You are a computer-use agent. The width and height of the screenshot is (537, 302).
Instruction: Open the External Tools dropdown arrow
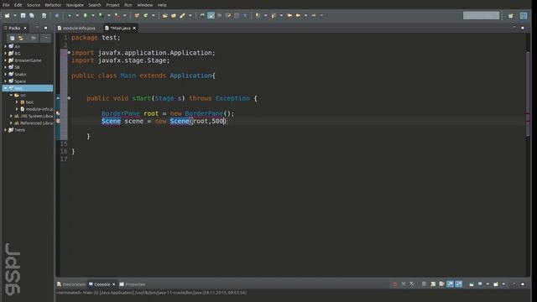coord(125,15)
